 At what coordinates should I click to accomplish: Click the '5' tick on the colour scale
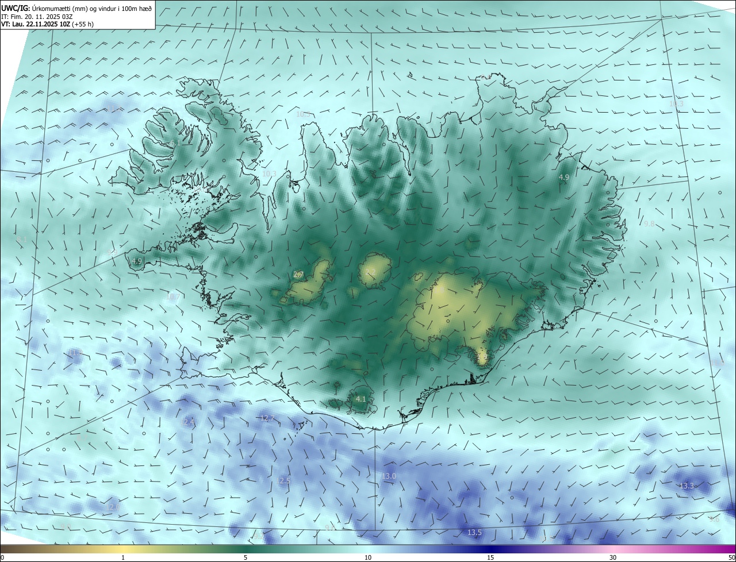246,557
